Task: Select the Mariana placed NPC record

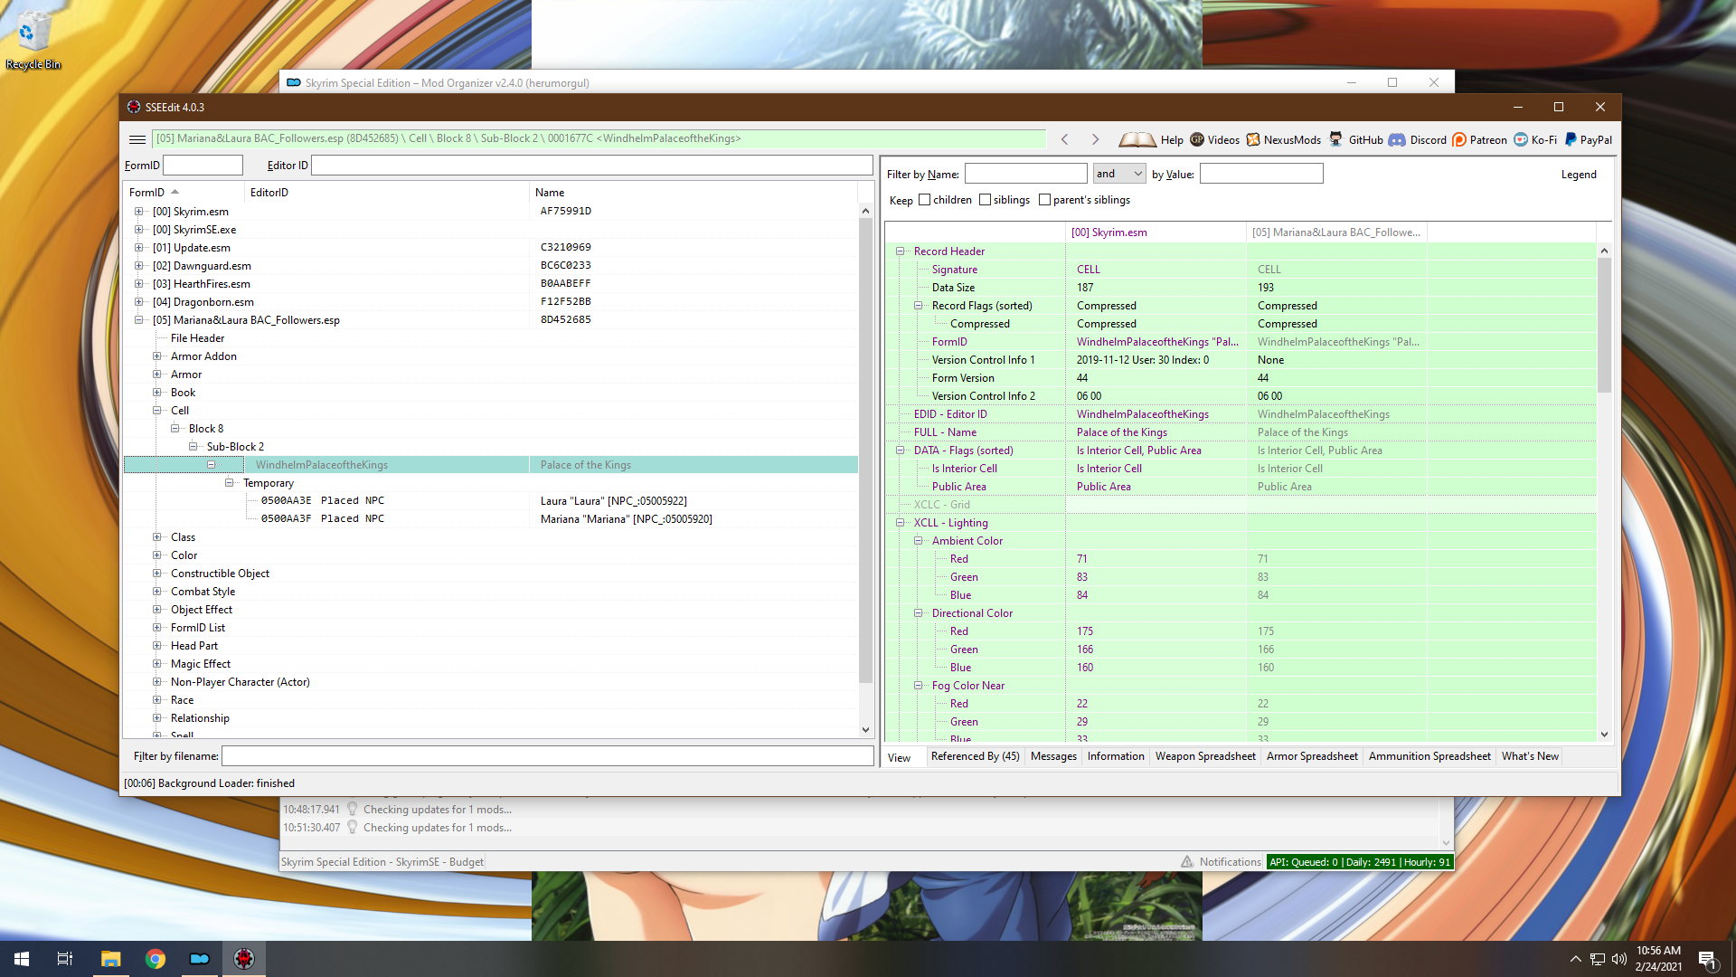Action: coord(491,519)
